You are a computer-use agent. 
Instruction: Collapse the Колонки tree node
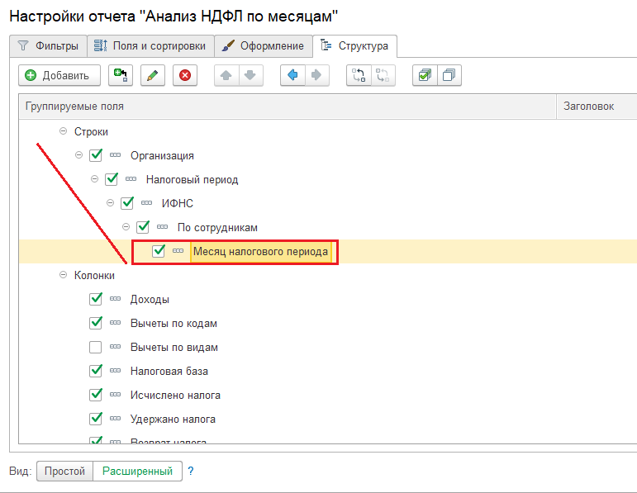(x=63, y=275)
